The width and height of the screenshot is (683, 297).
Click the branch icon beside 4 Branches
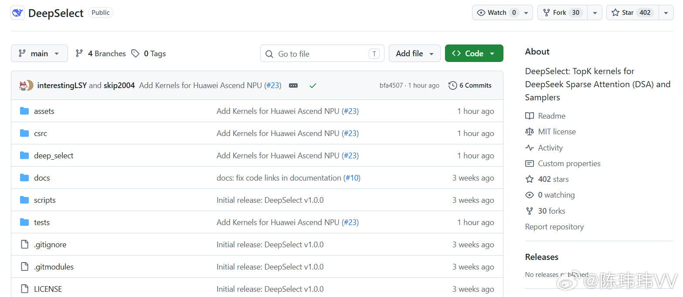click(x=79, y=54)
